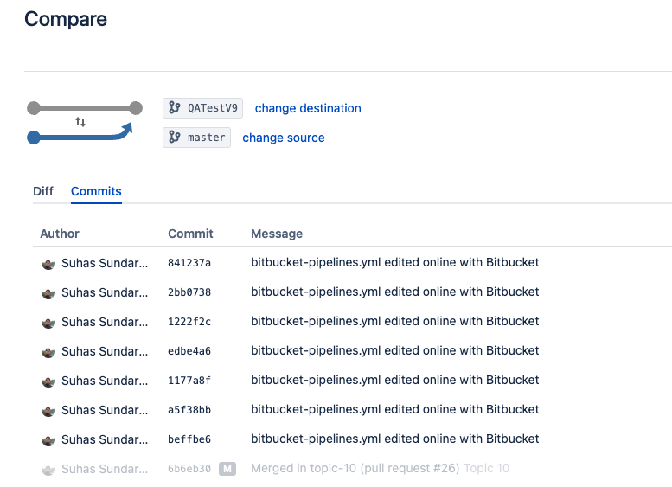
Task: Open commit hash edbe4a6
Action: pos(189,351)
